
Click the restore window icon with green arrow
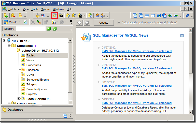click(x=159, y=16)
